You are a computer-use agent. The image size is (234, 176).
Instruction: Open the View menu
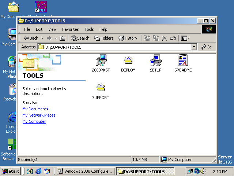pyautogui.click(x=52, y=29)
